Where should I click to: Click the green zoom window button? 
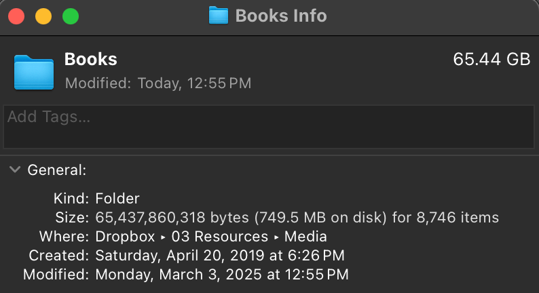tap(70, 16)
